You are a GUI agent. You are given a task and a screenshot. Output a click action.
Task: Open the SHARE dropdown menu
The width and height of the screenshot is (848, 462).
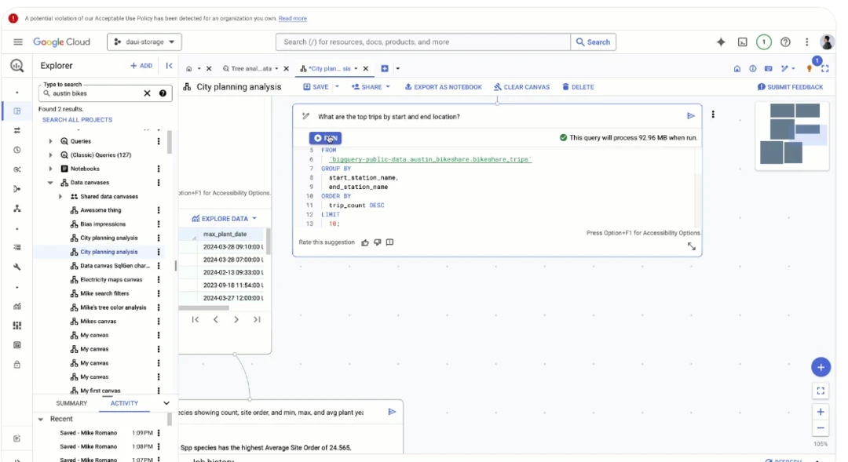click(371, 87)
